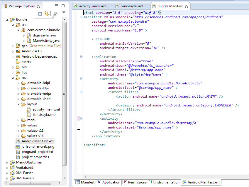
Task: Expand the MenuOlusturma project node
Action: pos(7,162)
